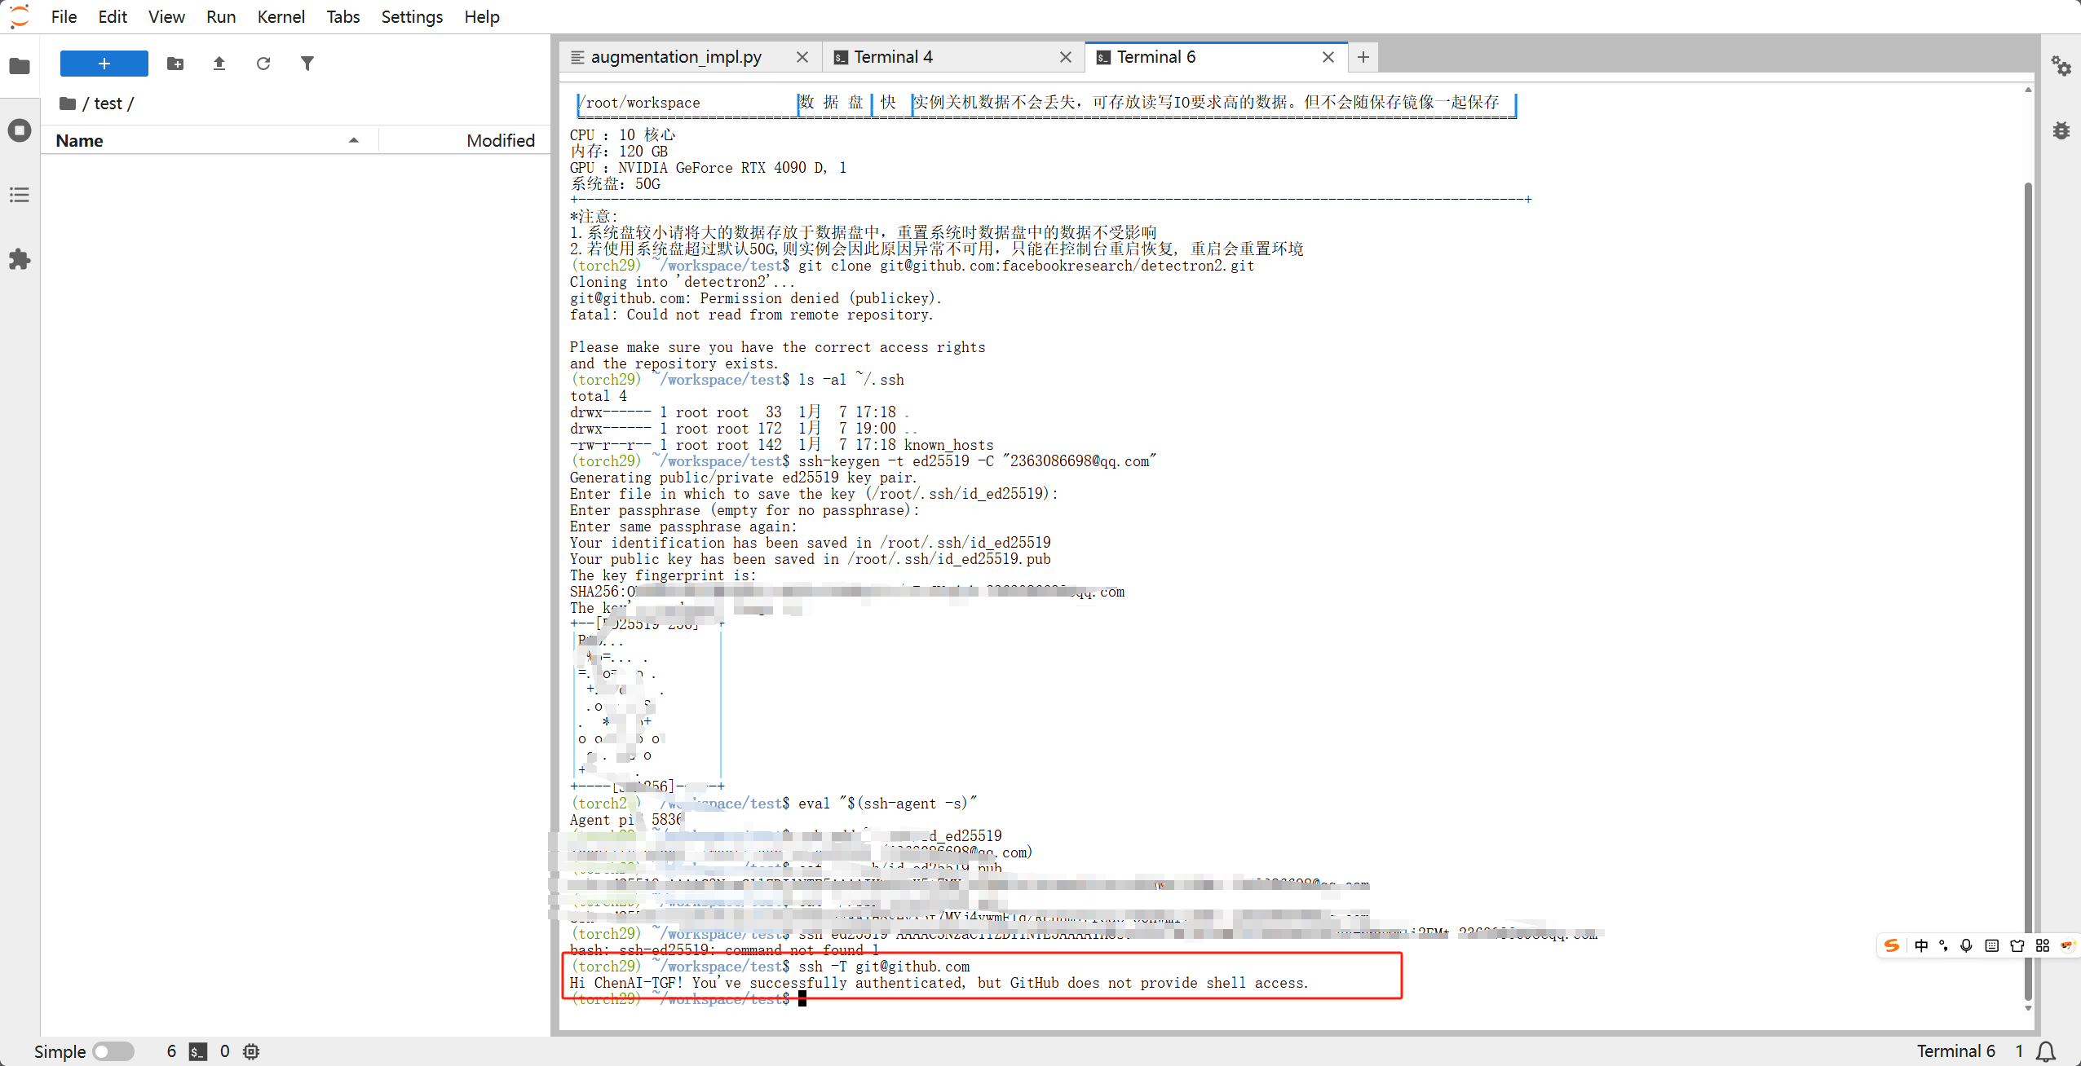Viewport: 2081px width, 1066px height.
Task: Click the blue New Launcher button
Action: tap(104, 64)
